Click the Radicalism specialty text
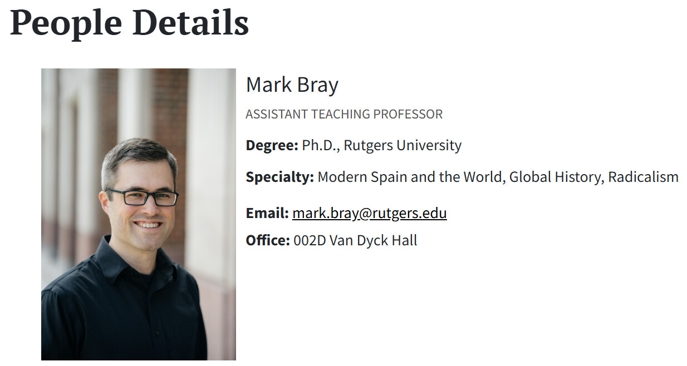The image size is (687, 366). [643, 177]
